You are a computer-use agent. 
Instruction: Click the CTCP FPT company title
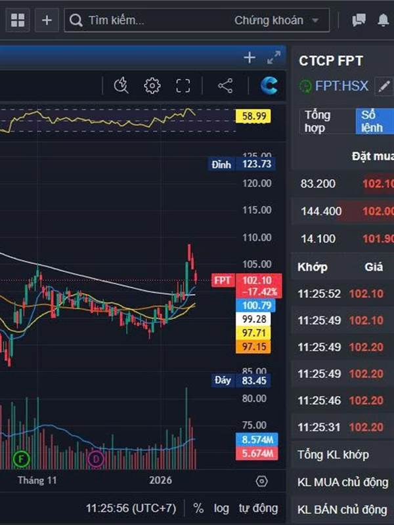[x=331, y=61]
